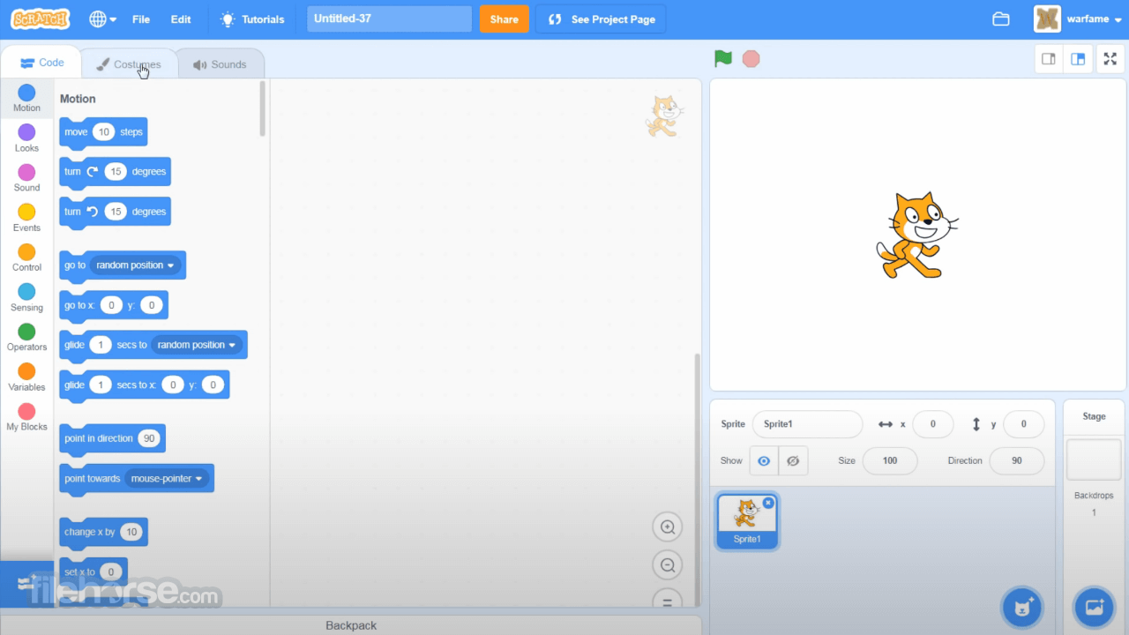Screen dimensions: 1129x635
Task: Click the workspace vertical scrollbar
Action: [696, 479]
